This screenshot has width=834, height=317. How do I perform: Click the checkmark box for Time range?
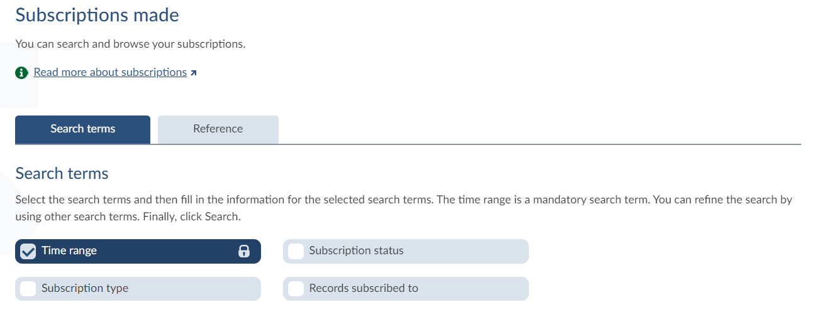coord(28,251)
